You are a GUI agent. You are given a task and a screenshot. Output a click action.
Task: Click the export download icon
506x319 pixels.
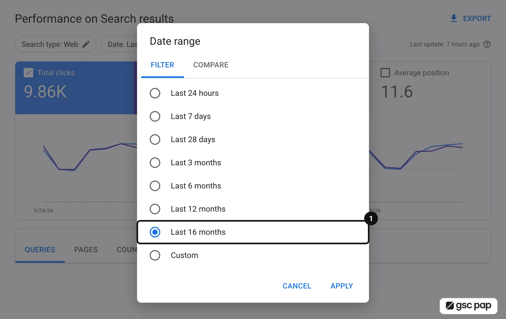point(454,18)
